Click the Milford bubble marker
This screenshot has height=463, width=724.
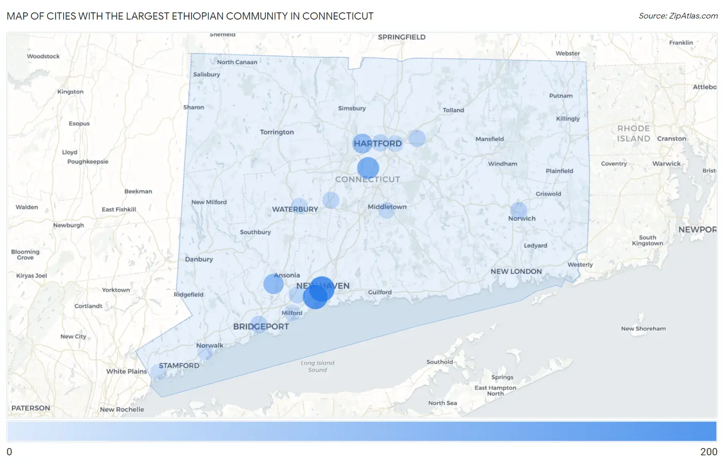point(292,313)
